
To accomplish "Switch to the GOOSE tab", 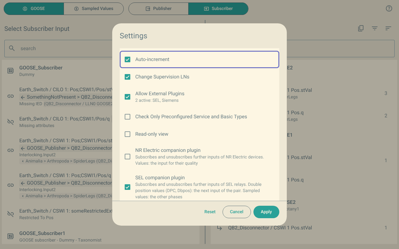I will pyautogui.click(x=34, y=9).
